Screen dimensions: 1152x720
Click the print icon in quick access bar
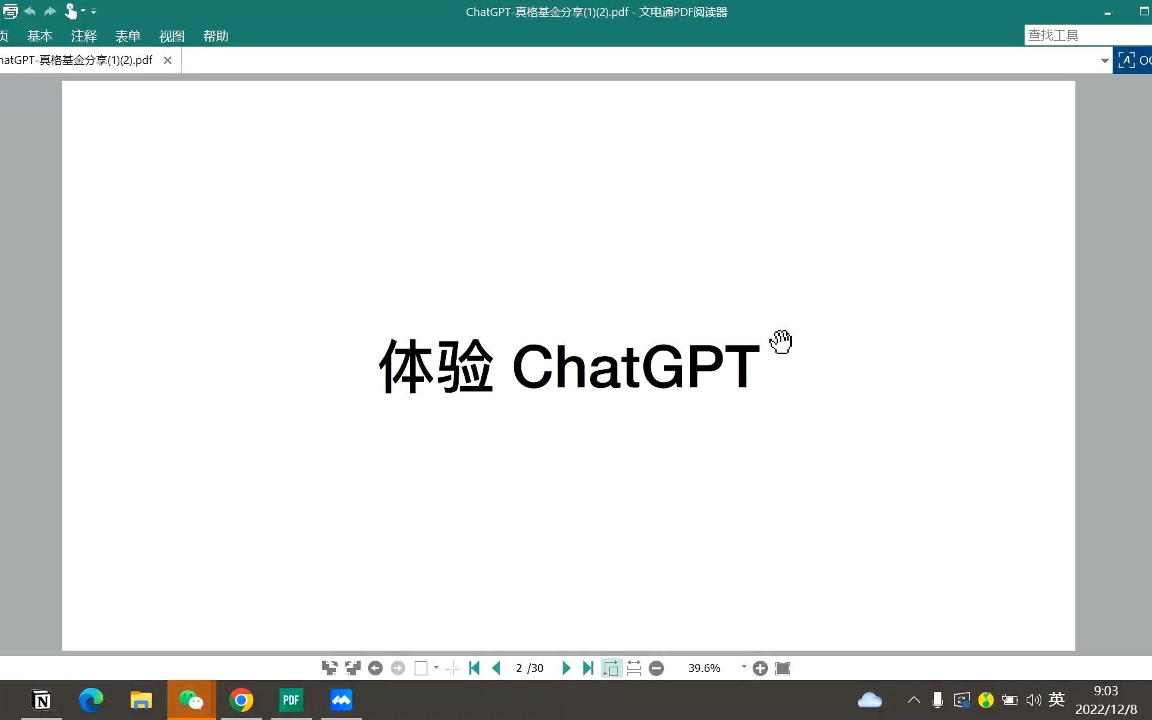10,11
